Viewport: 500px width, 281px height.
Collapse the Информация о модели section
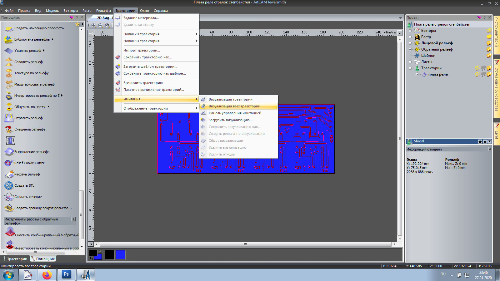tap(490, 149)
